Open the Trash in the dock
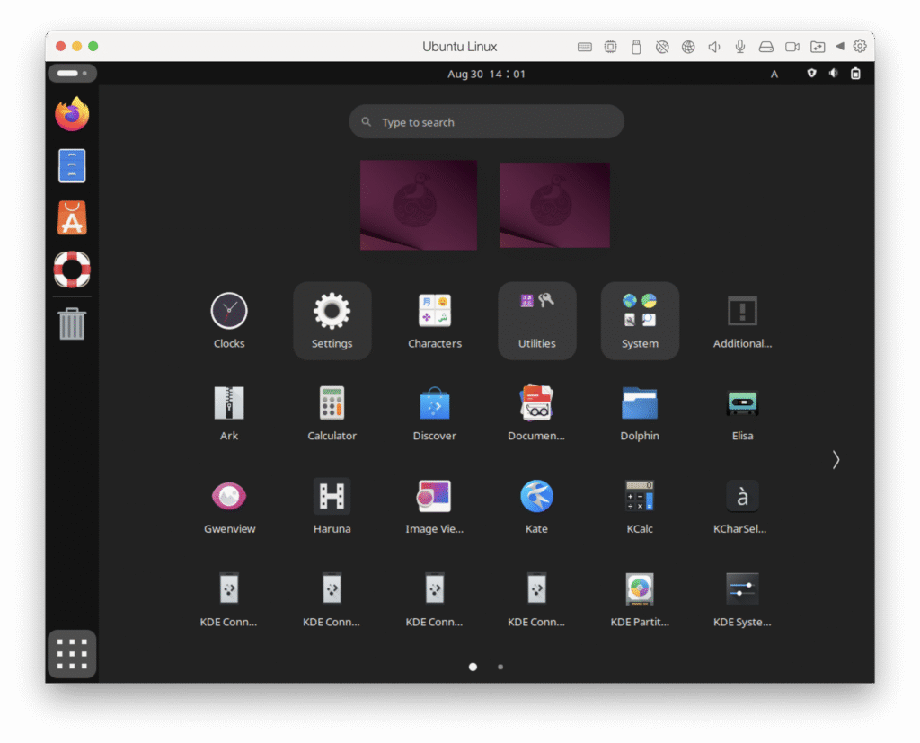This screenshot has height=743, width=920. (72, 323)
